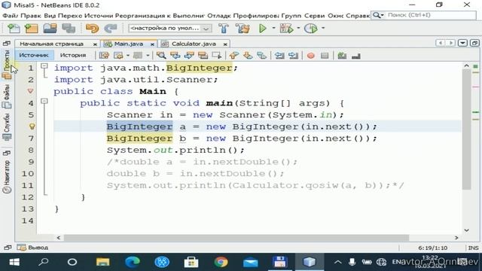Viewport: 482px width, 271px height.
Task: Open the Реорганизация кода menu
Action: point(142,15)
